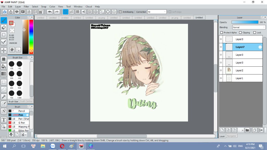The width and height of the screenshot is (267, 150).
Task: Toggle the AntiAliasing checkbox
Action: (x=120, y=12)
